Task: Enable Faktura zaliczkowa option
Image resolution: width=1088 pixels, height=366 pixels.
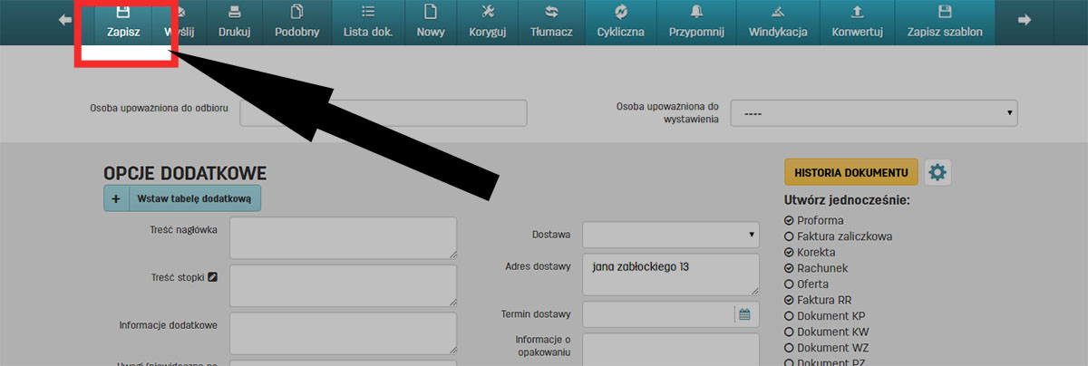Action: click(789, 236)
